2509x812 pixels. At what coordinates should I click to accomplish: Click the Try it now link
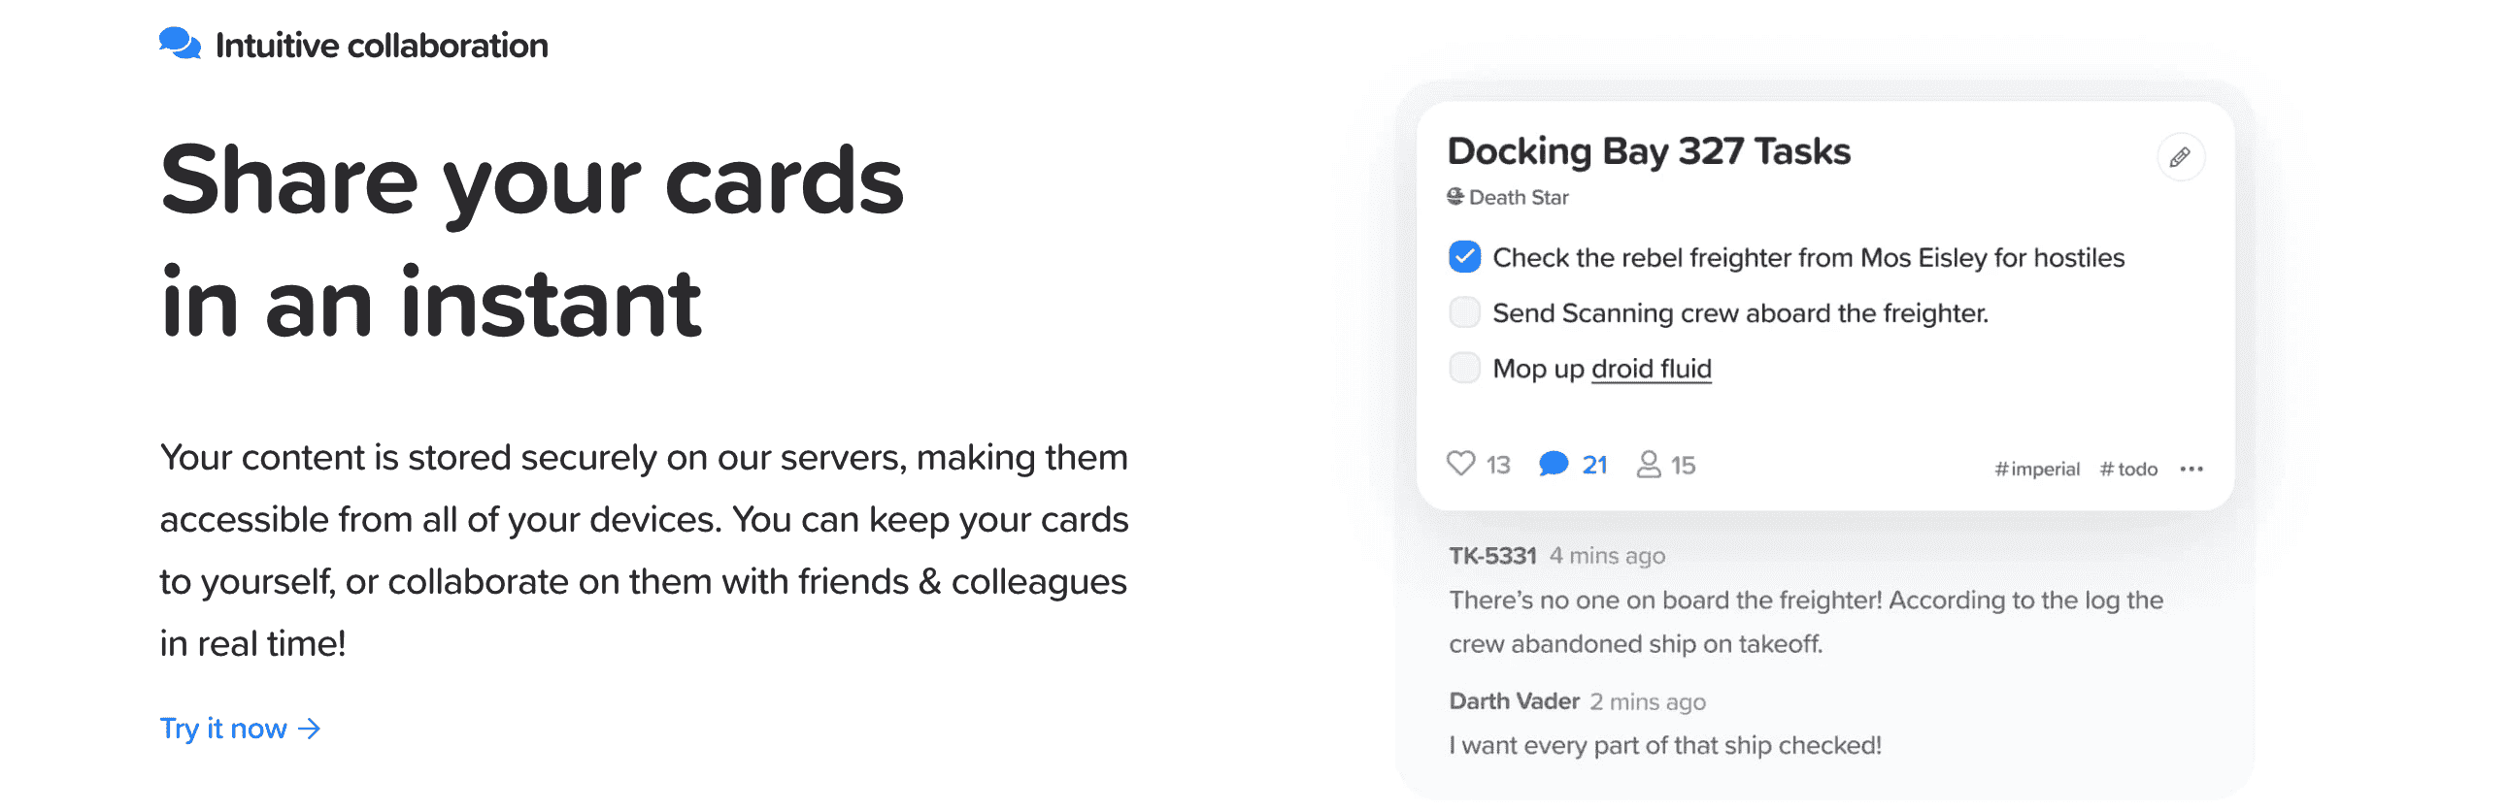(x=224, y=729)
